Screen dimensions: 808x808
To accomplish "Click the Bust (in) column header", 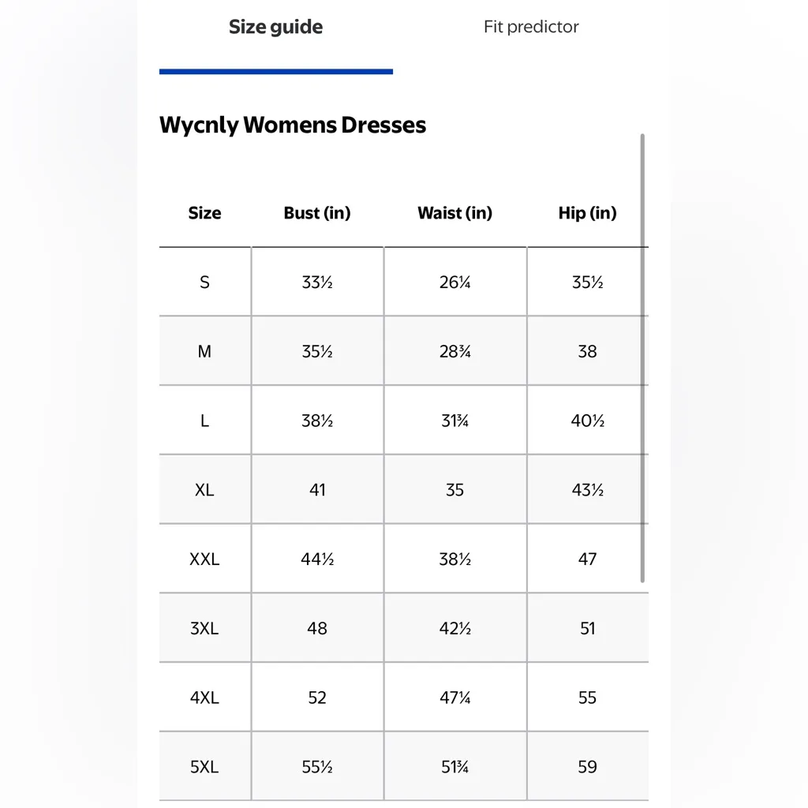I will point(317,213).
